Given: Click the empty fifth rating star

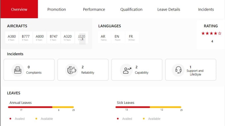Looking at the screenshot, I should pos(220,33).
